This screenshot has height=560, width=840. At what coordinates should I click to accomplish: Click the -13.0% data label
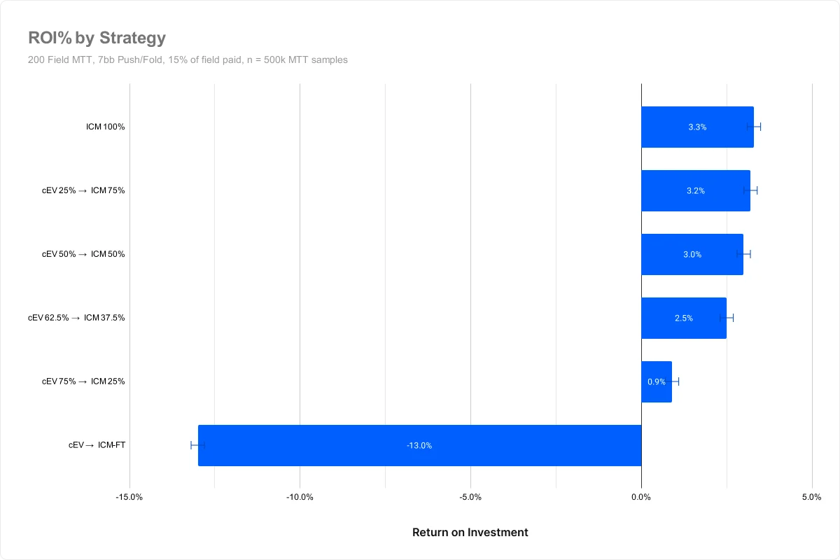[419, 445]
